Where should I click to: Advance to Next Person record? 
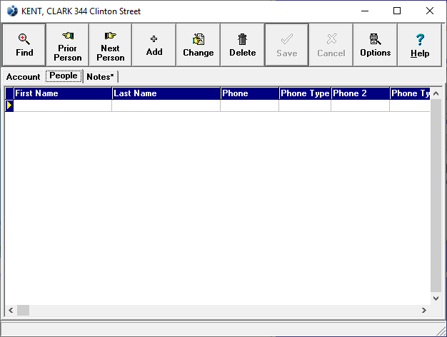[x=111, y=45]
